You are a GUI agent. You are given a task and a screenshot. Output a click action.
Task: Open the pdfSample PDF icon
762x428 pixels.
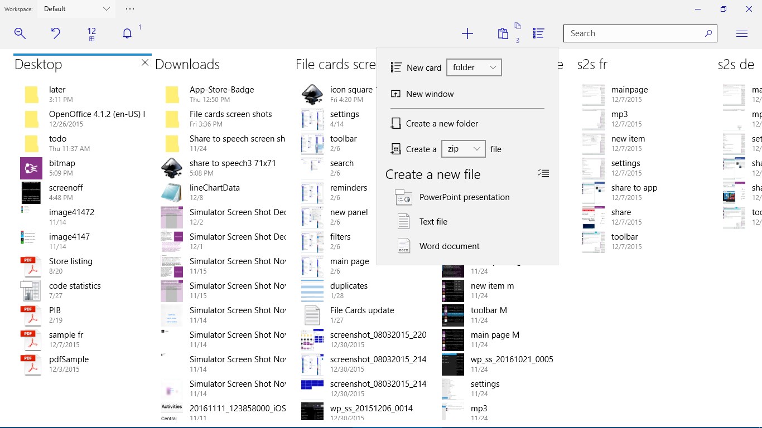pos(31,364)
